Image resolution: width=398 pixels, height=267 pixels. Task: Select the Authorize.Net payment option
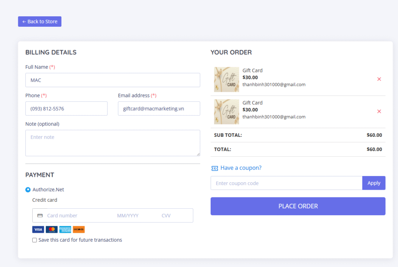pos(28,190)
